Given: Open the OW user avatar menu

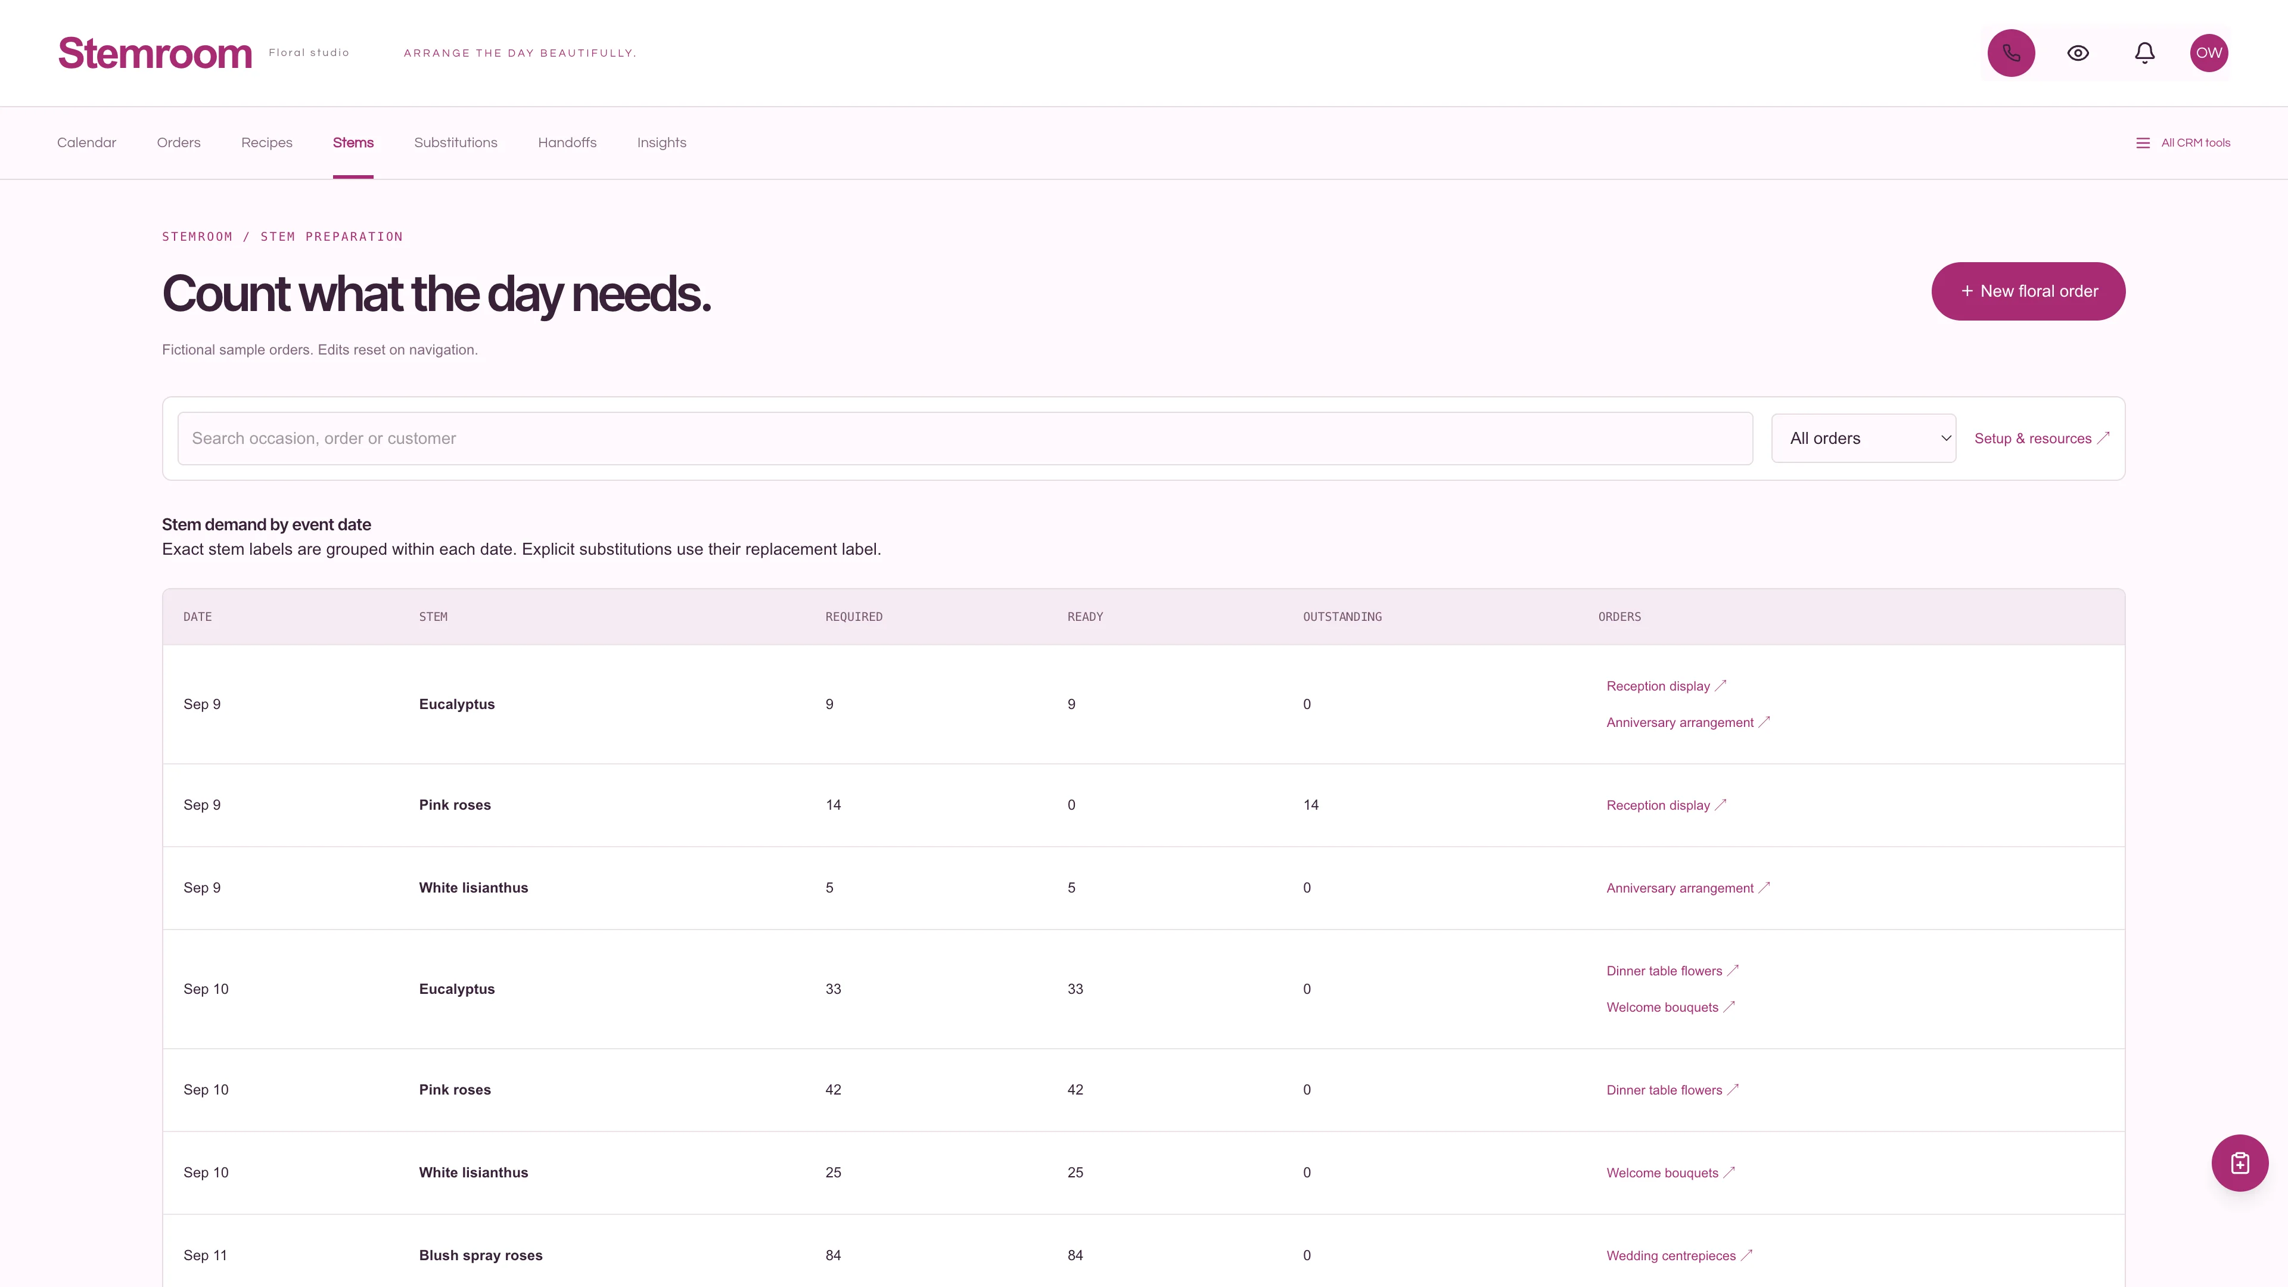Looking at the screenshot, I should 2208,53.
